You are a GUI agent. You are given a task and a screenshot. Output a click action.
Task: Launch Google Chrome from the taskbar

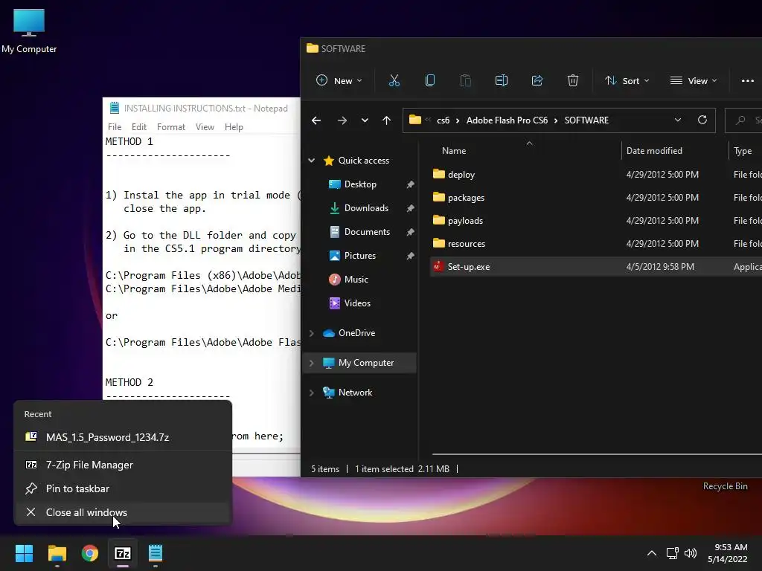tap(90, 553)
